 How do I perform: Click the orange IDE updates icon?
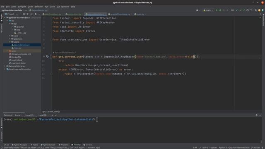[x=259, y=10]
